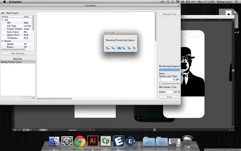Click the minus button to remove machine
Viewport: 241px width, 151px height.
[29, 98]
